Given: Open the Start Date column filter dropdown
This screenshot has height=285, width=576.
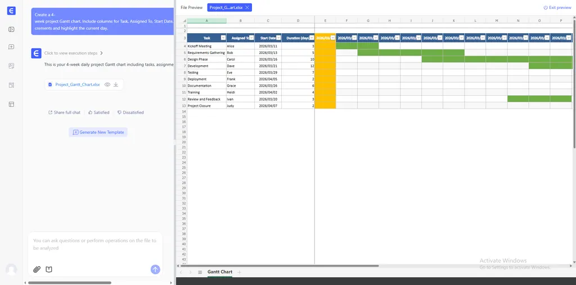Looking at the screenshot, I should [x=280, y=38].
